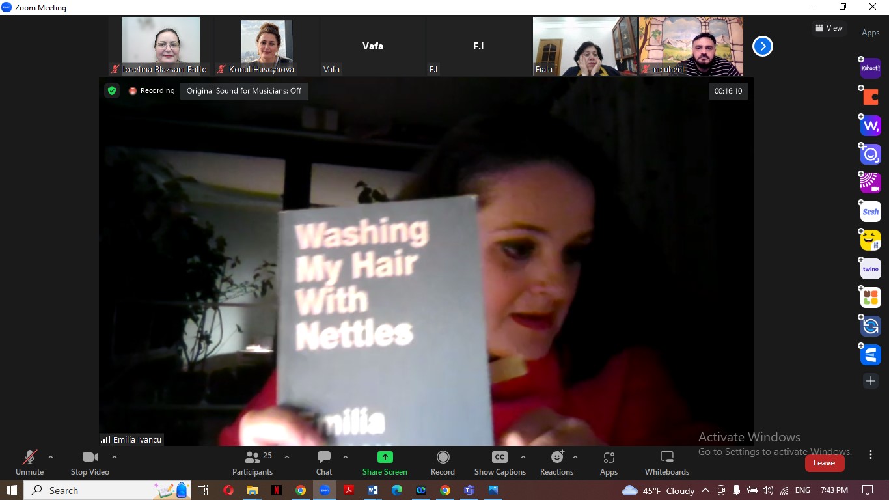Unmute the microphone
This screenshot has width=889, height=500.
[29, 463]
